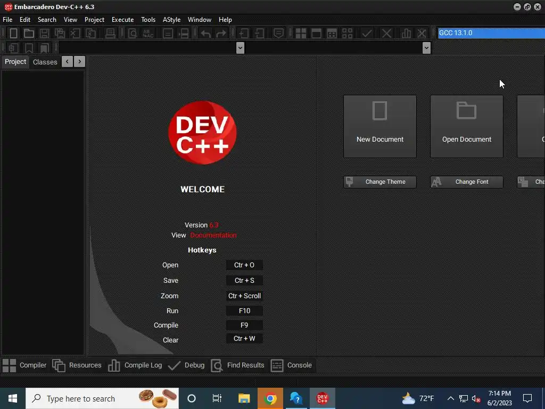Click the New Document tile

380,127
